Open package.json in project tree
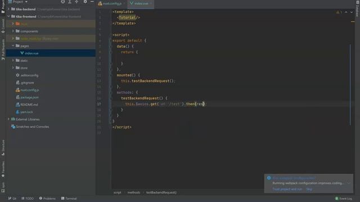The width and height of the screenshot is (360, 202). point(29,97)
